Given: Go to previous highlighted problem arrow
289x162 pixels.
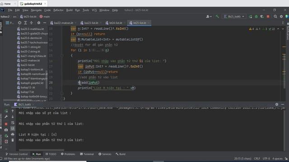Looking at the screenshot, I should pyautogui.click(x=278, y=29).
